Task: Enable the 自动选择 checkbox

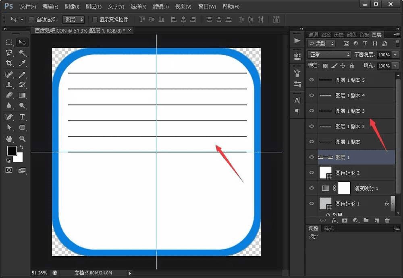Action: (31, 19)
